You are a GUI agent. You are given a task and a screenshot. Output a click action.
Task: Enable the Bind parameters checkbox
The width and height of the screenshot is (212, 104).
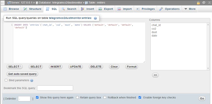(6, 80)
